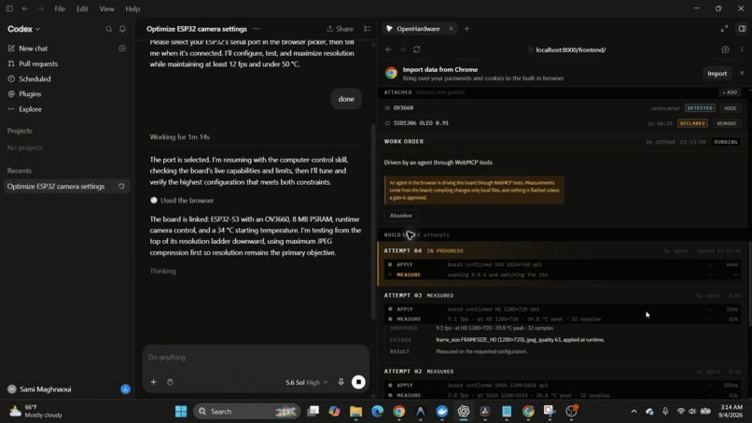Click the Abandon work order button
The width and height of the screenshot is (752, 423).
400,216
